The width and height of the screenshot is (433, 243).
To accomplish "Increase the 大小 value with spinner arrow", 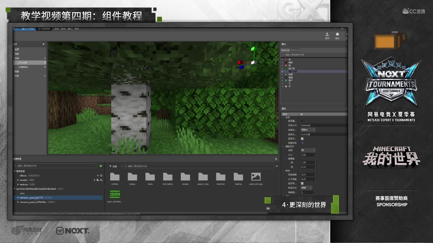I will 315,154.
